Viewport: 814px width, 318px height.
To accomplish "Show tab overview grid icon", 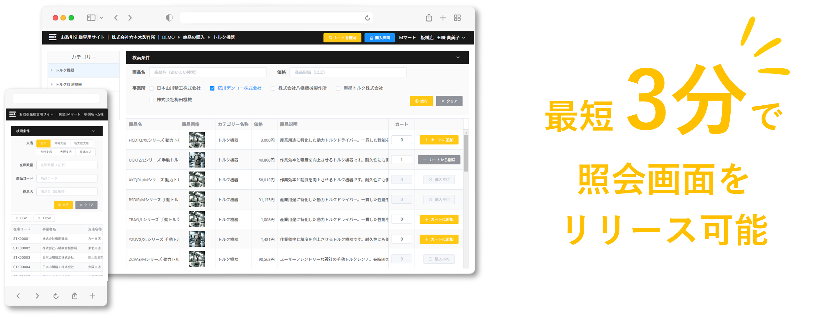I will (x=457, y=18).
